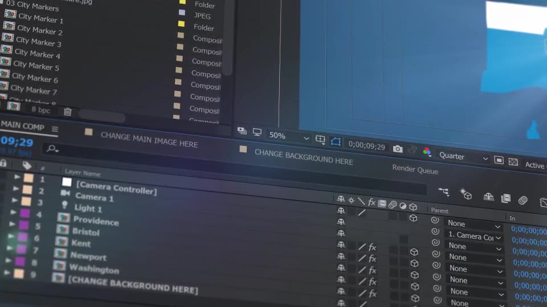Switch to CHANGE MAIN IMAGE HERE tab
Screen dimensions: 547x307
[149, 140]
